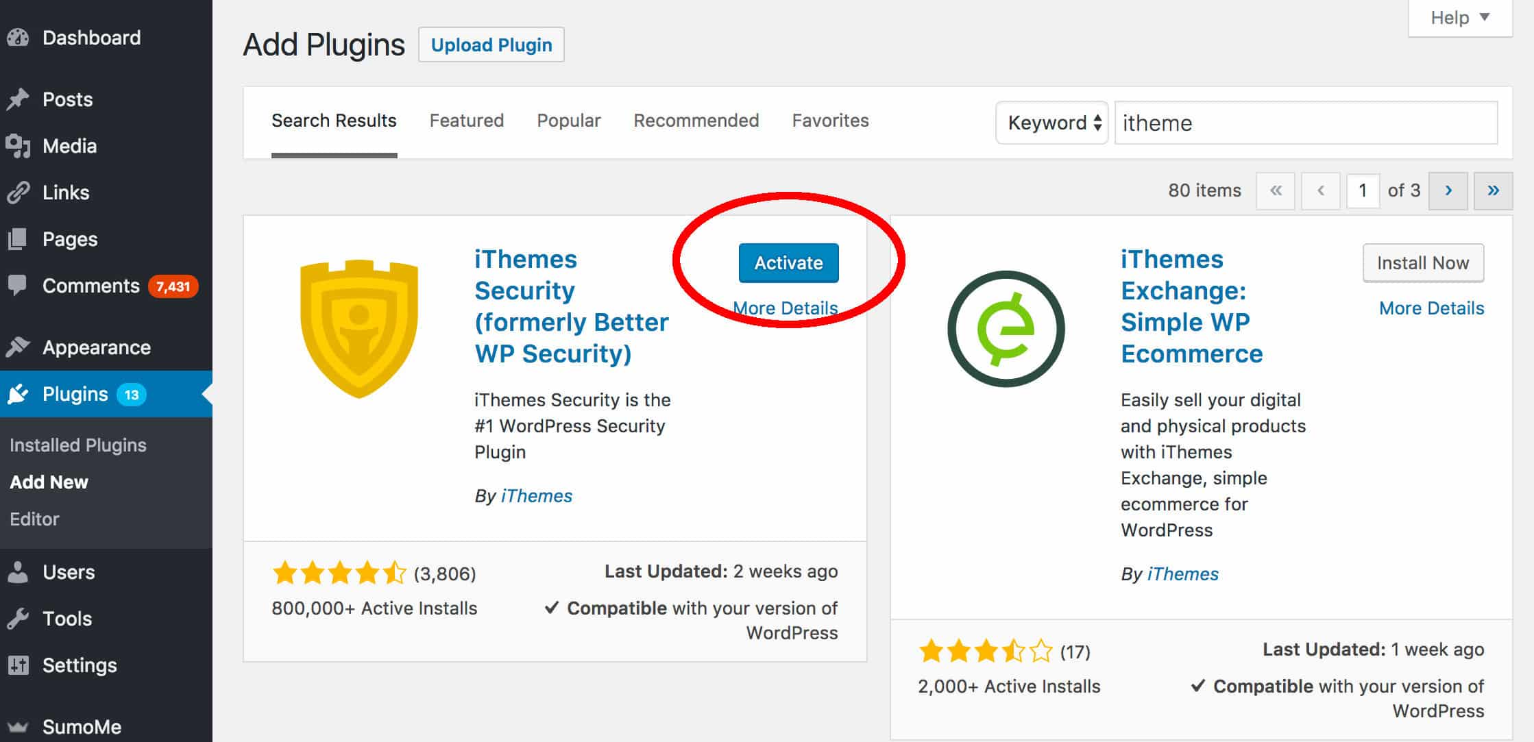Switch to the Featured tab
Screen dimensions: 1534x742
[x=466, y=121]
